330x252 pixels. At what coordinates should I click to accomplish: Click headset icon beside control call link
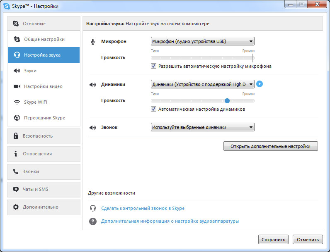[x=93, y=208]
